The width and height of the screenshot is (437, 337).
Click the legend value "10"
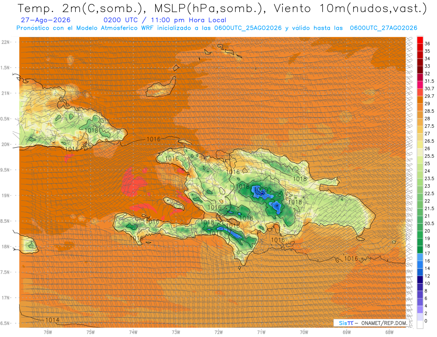[x=428, y=283]
